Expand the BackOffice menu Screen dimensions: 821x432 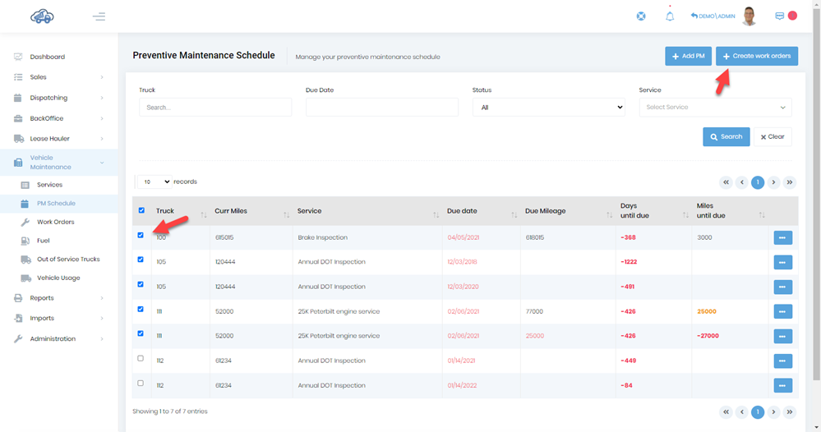tap(58, 118)
